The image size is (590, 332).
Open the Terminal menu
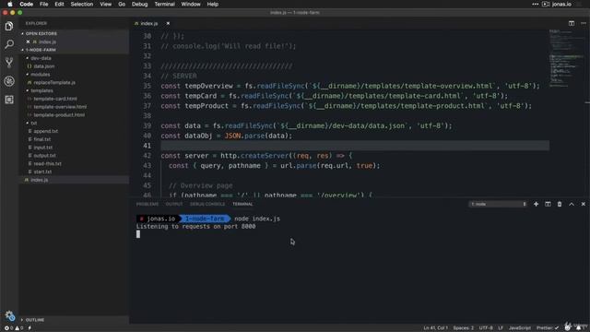pos(164,4)
